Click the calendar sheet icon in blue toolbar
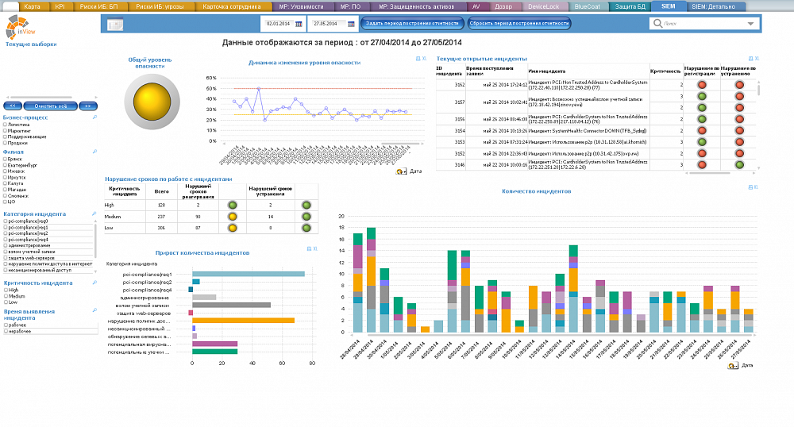794x427 pixels. [x=115, y=24]
